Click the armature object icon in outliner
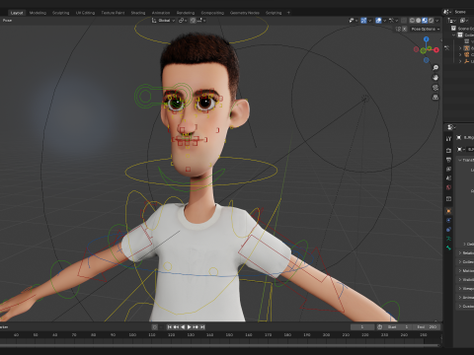This screenshot has width=474, height=355. [467, 48]
